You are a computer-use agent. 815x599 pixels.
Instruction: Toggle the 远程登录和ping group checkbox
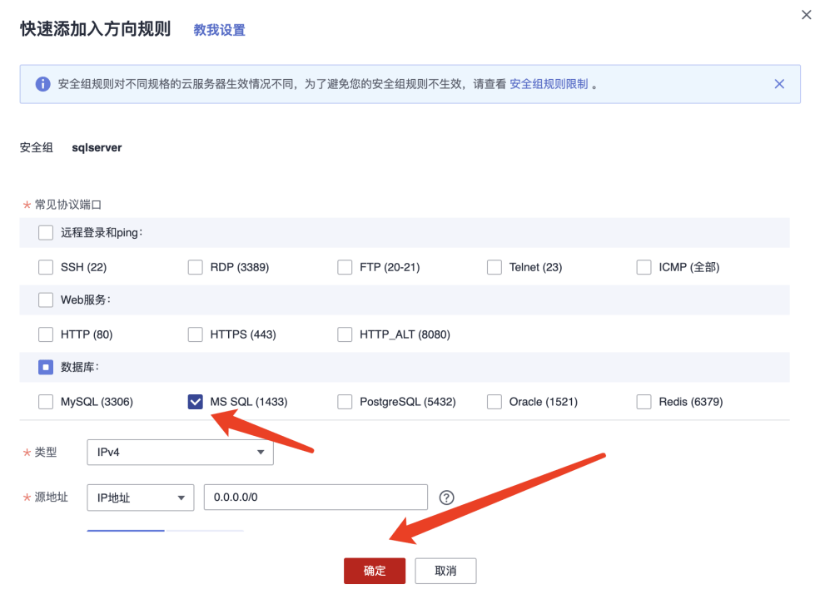(46, 233)
